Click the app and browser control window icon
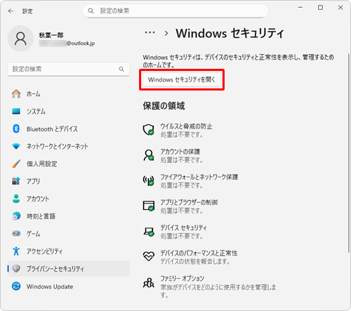This screenshot has width=351, height=311. pos(149,206)
